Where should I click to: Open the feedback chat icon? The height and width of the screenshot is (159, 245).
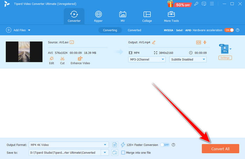coord(204,3)
